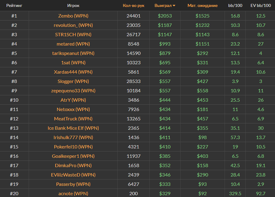This screenshot has width=275, height=197.
Task: Open player Goalkeeper1 (WPN) profile
Action: point(73,156)
